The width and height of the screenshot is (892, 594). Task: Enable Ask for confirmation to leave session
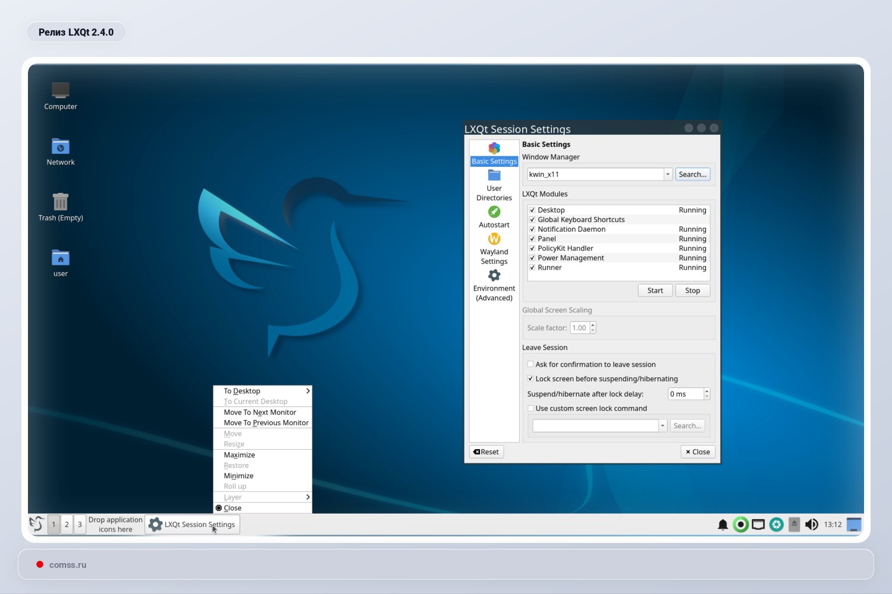(530, 365)
